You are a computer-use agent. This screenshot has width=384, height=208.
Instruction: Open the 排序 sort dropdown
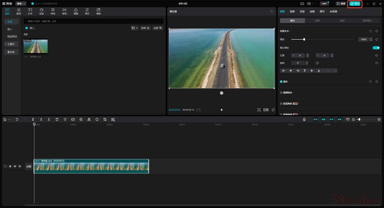(145, 28)
